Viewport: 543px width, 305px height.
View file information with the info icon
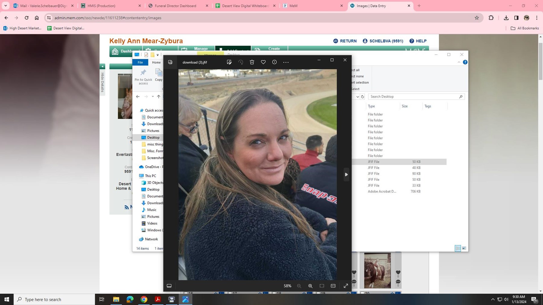click(274, 62)
